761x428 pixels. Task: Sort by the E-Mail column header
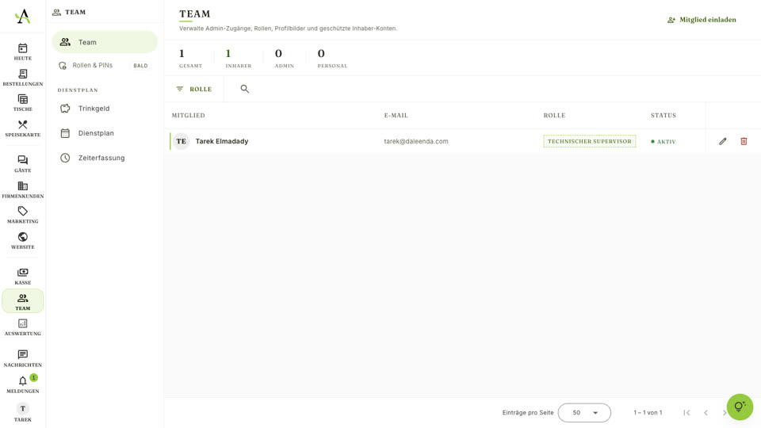tap(396, 116)
